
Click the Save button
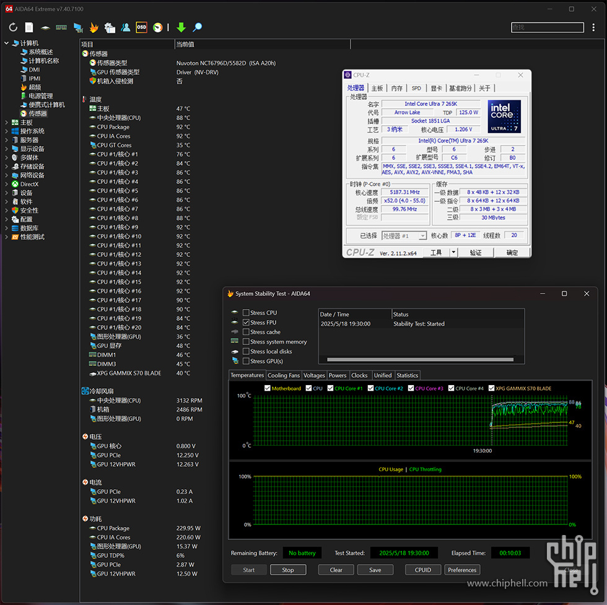pyautogui.click(x=375, y=570)
